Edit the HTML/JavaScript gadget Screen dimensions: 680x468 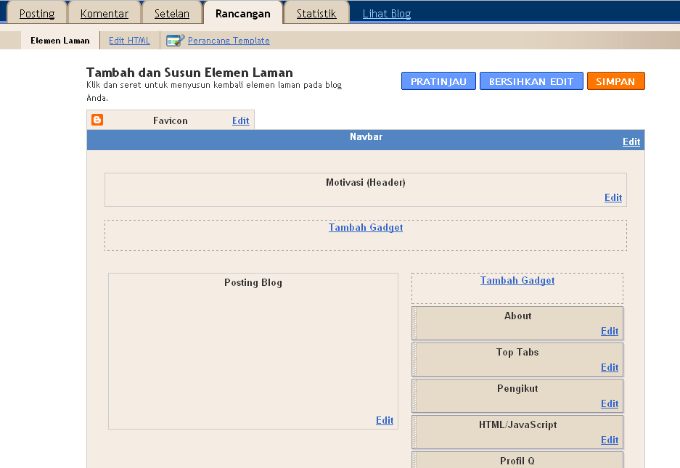click(610, 440)
